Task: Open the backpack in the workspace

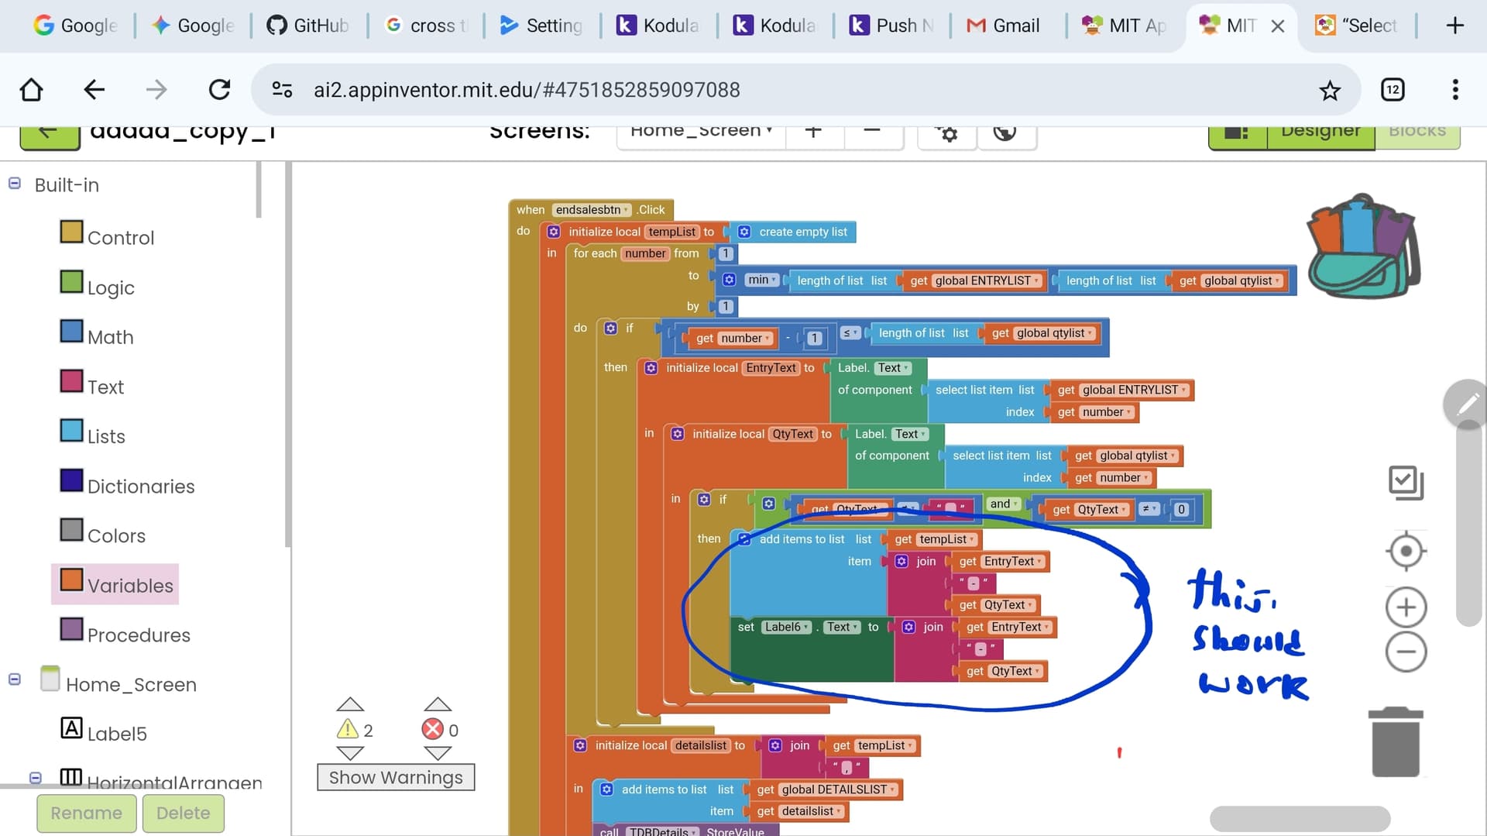Action: [1363, 246]
